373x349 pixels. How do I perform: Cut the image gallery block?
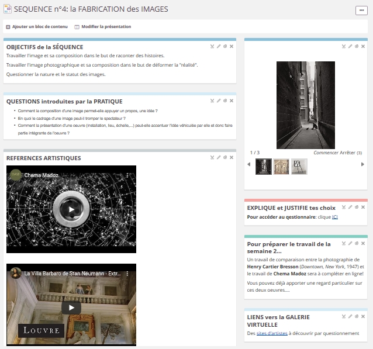(x=344, y=46)
